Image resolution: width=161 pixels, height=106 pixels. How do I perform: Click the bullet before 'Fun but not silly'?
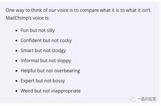click(x=16, y=31)
